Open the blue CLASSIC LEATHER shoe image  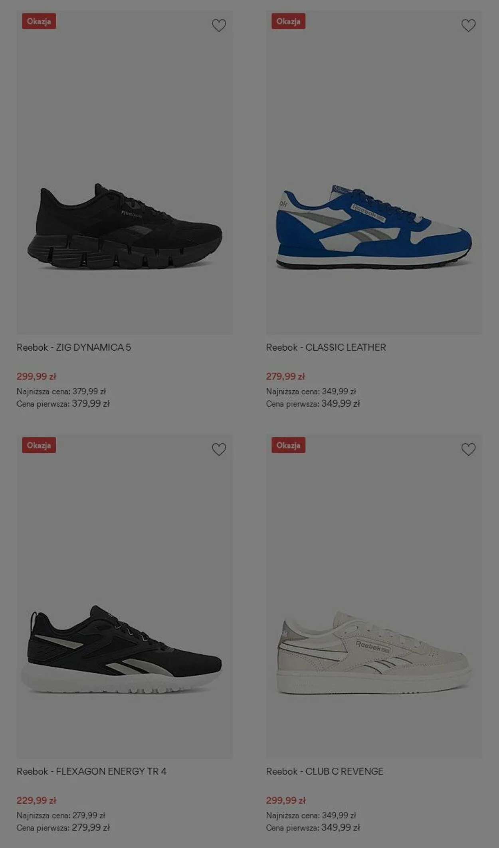point(374,226)
